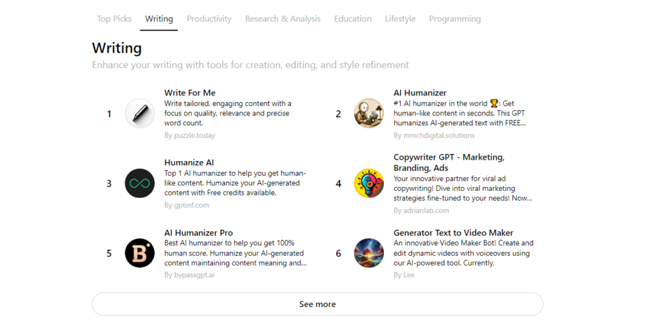Screen dimensions: 665x333
Task: Click the 'innovative Video Maker Bot' description
Action: (464, 253)
